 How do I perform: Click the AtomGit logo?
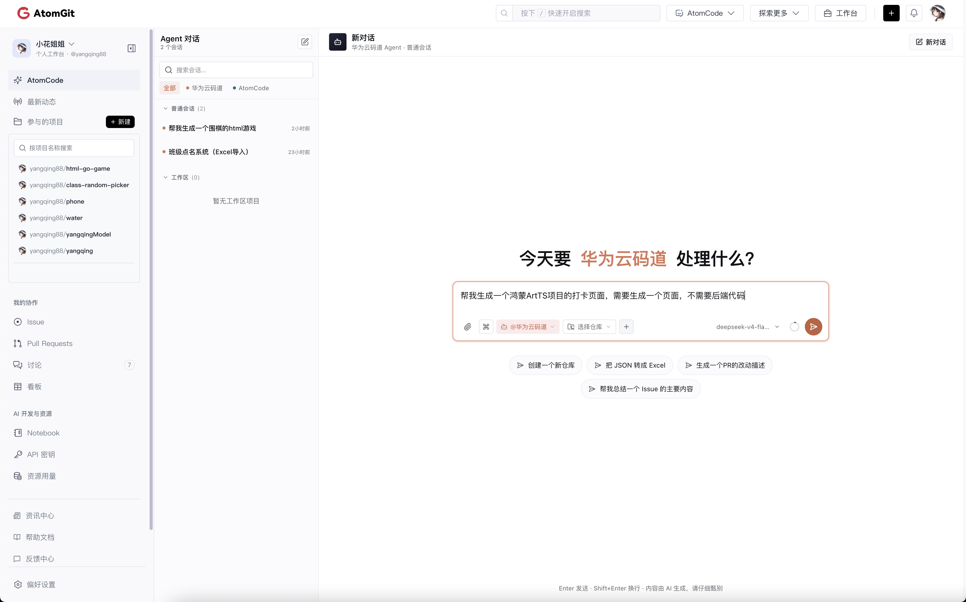[x=46, y=13]
